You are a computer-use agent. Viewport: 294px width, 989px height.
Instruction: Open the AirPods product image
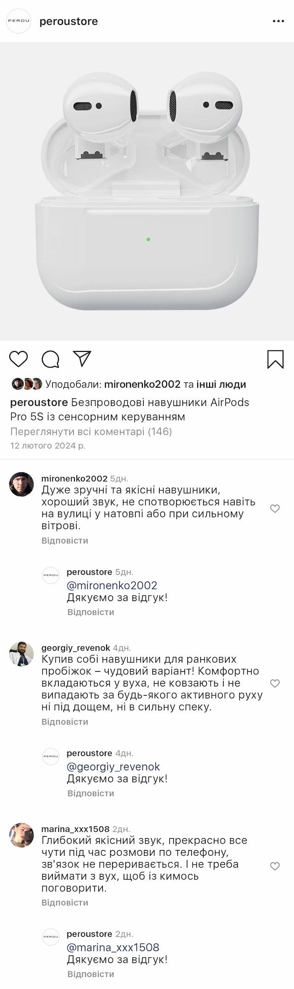pos(147,191)
